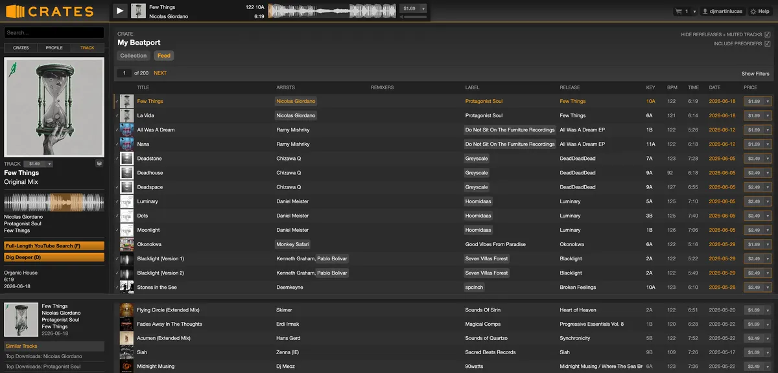Click the Deadhouse row artwork thumbnail
The width and height of the screenshot is (778, 373).
[x=126, y=173]
